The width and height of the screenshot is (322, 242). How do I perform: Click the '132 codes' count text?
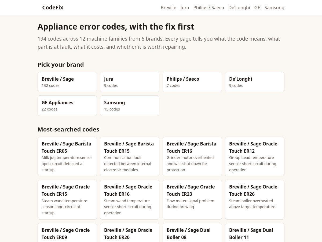(50, 86)
